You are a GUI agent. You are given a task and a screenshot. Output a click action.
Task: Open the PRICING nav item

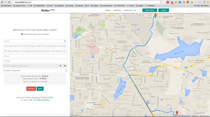(117, 10)
